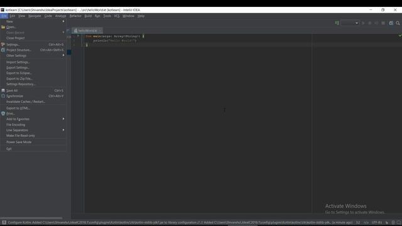The height and width of the screenshot is (226, 402).
Task: Open Project Structure... dialog entry
Action: pyautogui.click(x=33, y=50)
